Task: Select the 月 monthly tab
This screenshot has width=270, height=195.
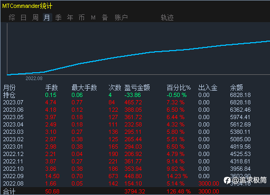Action: [47, 17]
